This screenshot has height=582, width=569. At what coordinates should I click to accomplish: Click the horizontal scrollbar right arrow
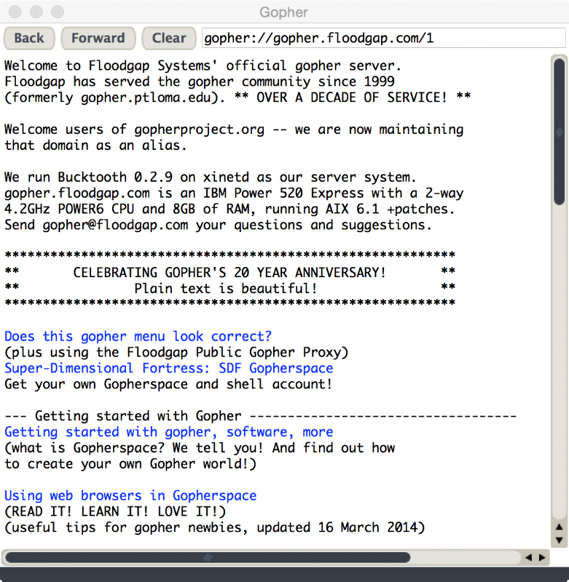click(542, 557)
